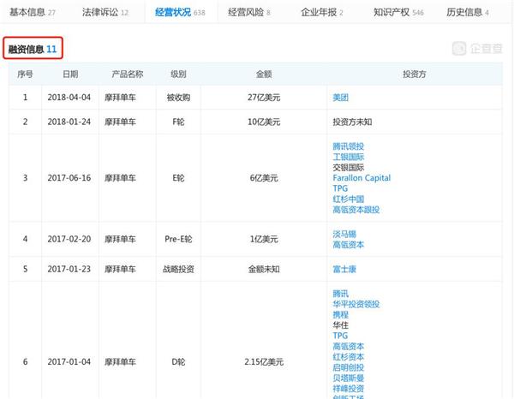Open the 华平投资领投 link

tap(356, 304)
